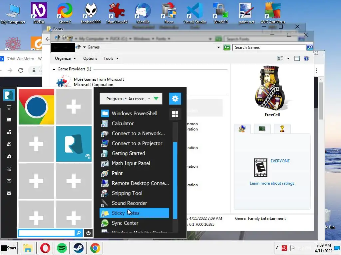Change view icon in Games toolbar
Viewport: 341px width, 255px height.
[280, 58]
